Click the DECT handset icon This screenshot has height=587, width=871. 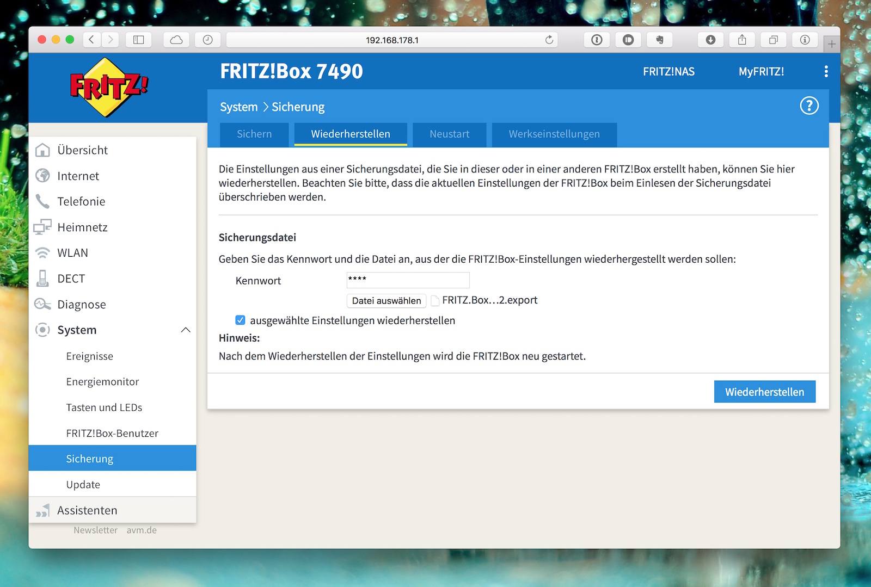click(42, 279)
